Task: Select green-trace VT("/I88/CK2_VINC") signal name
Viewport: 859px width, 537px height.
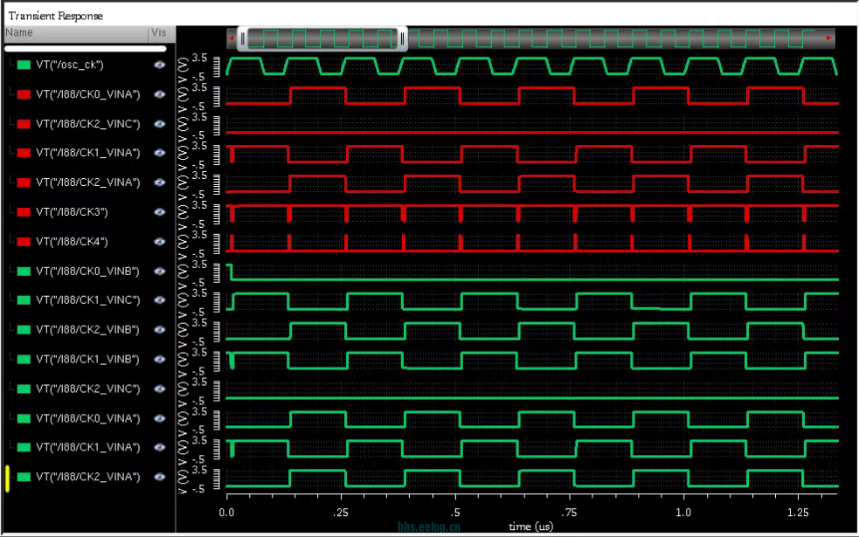Action: [x=88, y=389]
